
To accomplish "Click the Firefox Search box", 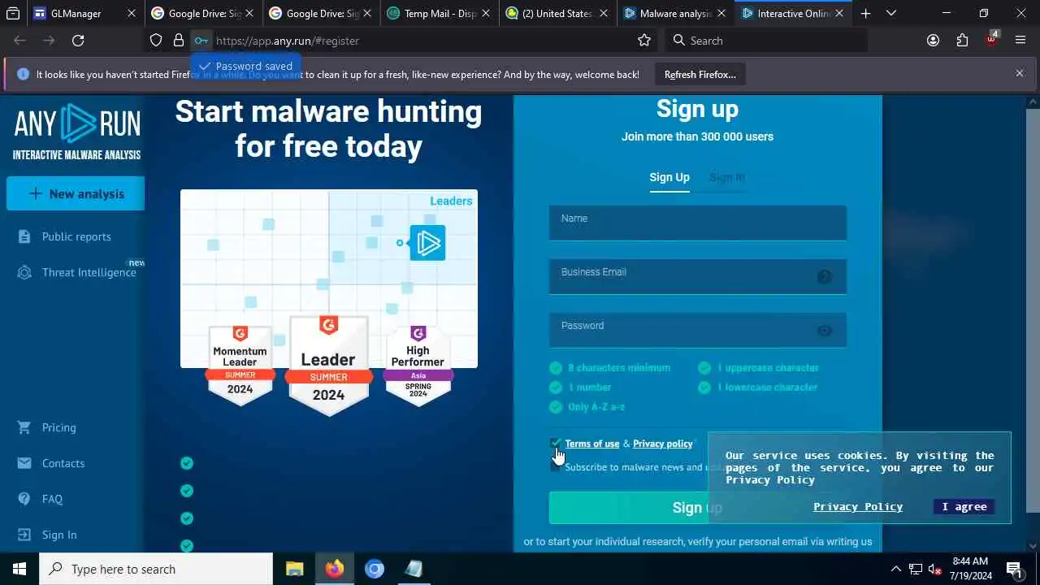I will coord(766,41).
